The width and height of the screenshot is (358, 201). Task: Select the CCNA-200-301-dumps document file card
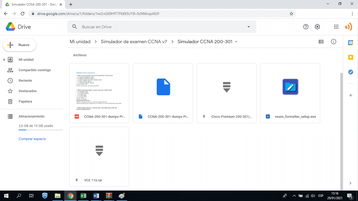[163, 93]
